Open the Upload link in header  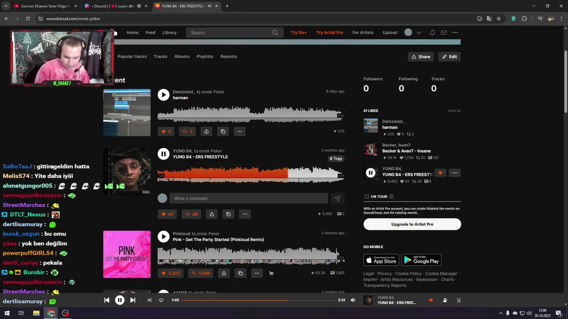(x=390, y=32)
